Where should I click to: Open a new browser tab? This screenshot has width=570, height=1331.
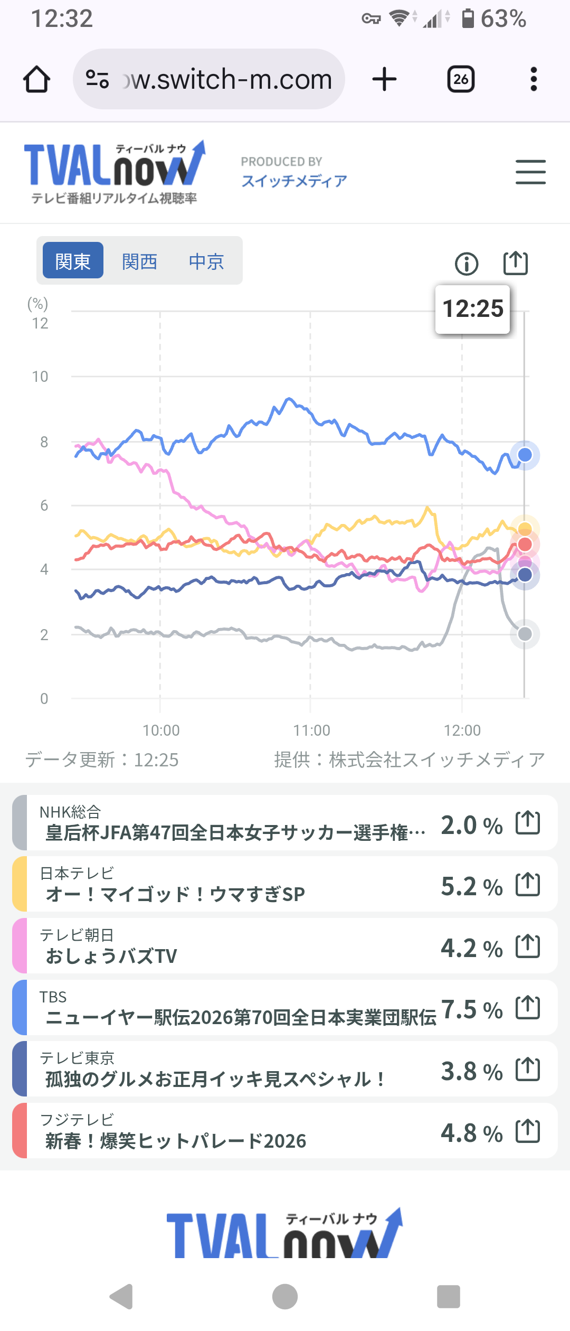384,80
